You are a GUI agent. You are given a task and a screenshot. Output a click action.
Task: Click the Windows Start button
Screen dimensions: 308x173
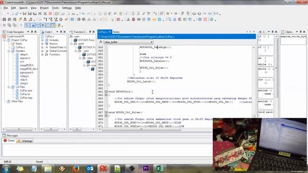[x=6, y=169]
